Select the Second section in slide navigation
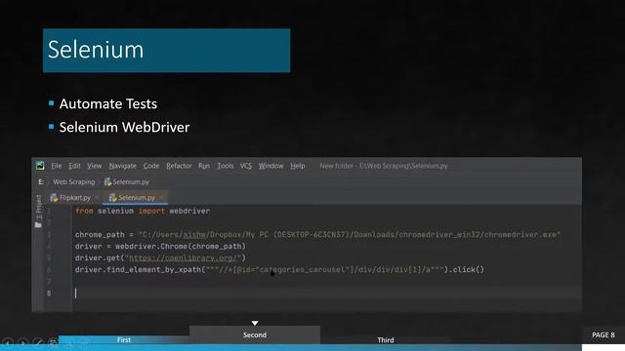This screenshot has height=351, width=625. click(x=255, y=335)
